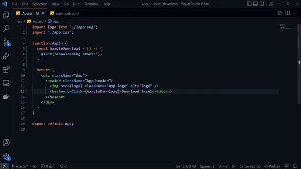Click the editor minimap
The height and width of the screenshot is (169, 301).
[287, 27]
